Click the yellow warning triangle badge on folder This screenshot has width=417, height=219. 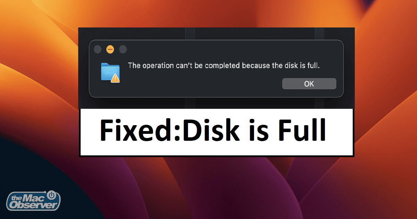(115, 78)
